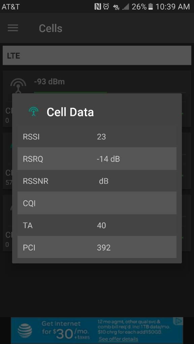The width and height of the screenshot is (194, 344).
Task: Open the hamburger navigation menu
Action: [13, 28]
